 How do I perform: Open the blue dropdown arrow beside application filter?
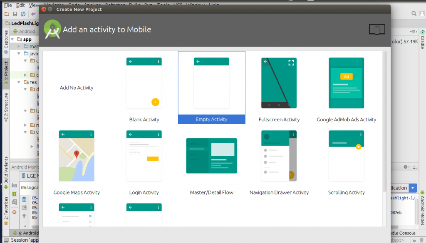pos(413,188)
